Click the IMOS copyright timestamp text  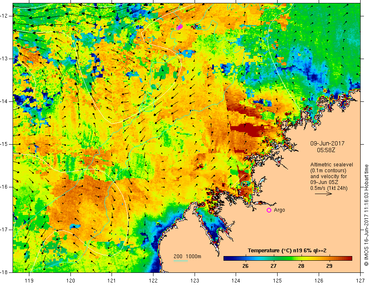366,215
